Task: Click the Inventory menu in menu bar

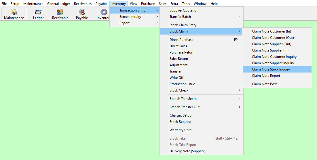Action: pos(119,4)
